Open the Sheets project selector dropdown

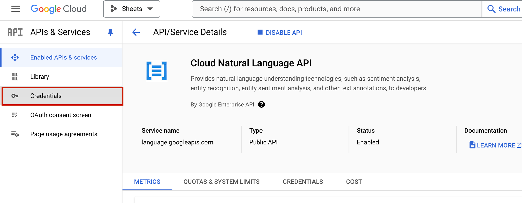[132, 9]
